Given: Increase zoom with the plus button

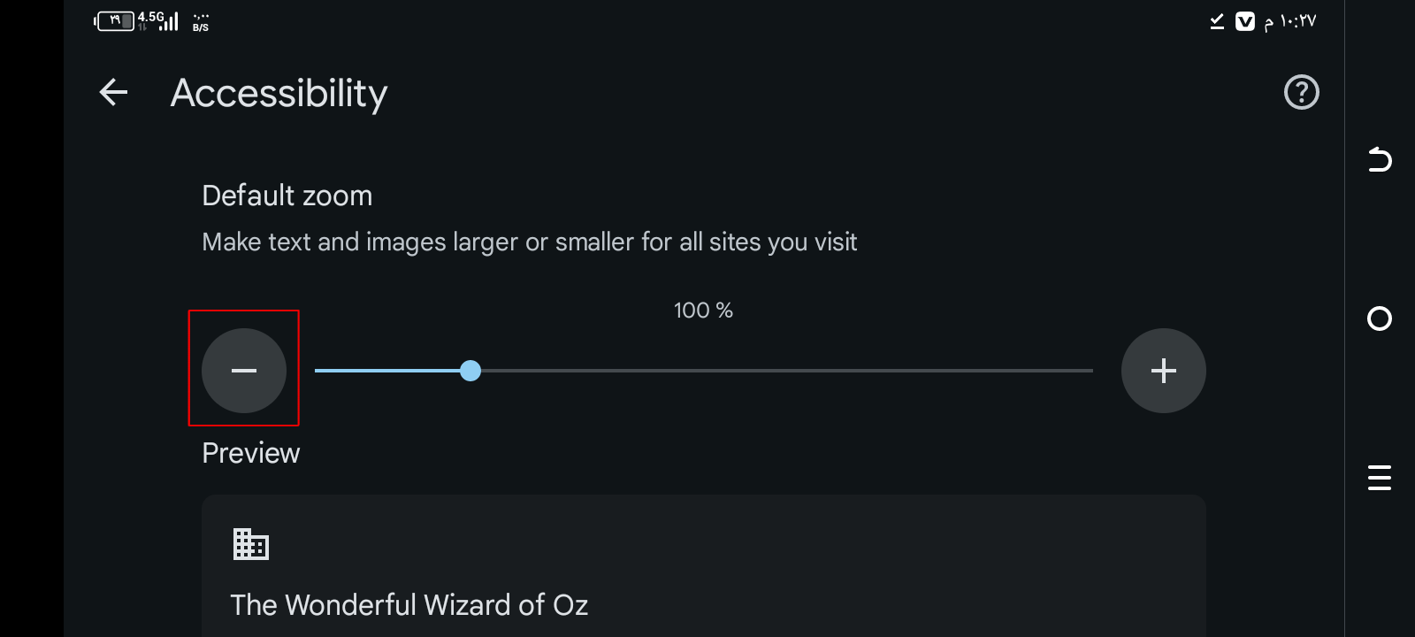Looking at the screenshot, I should pyautogui.click(x=1163, y=371).
